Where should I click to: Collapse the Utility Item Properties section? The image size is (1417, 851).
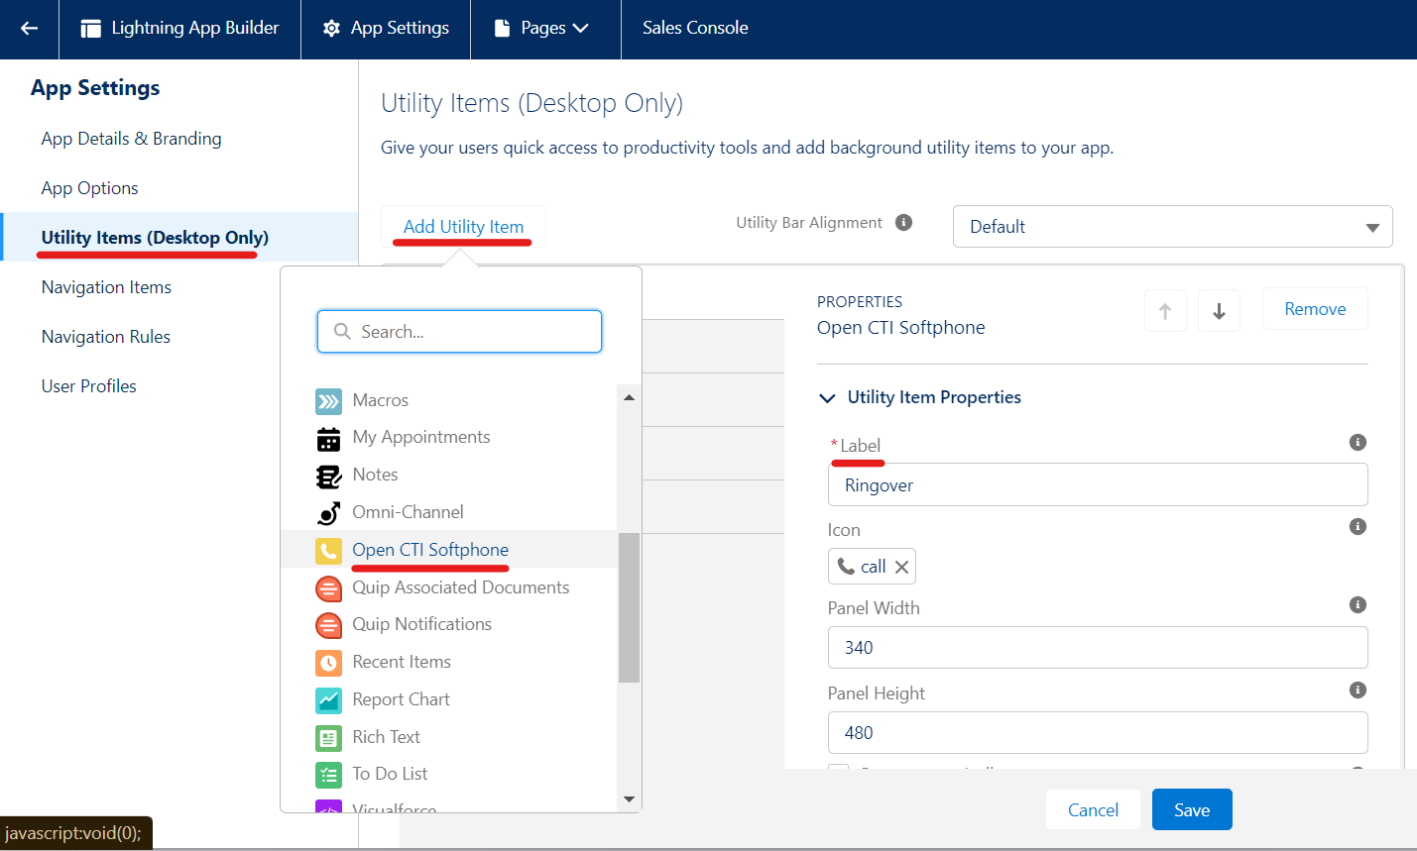(x=827, y=397)
